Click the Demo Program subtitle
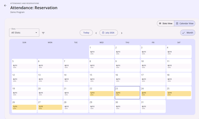Image resolution: width=199 pixels, height=119 pixels. tap(18, 12)
